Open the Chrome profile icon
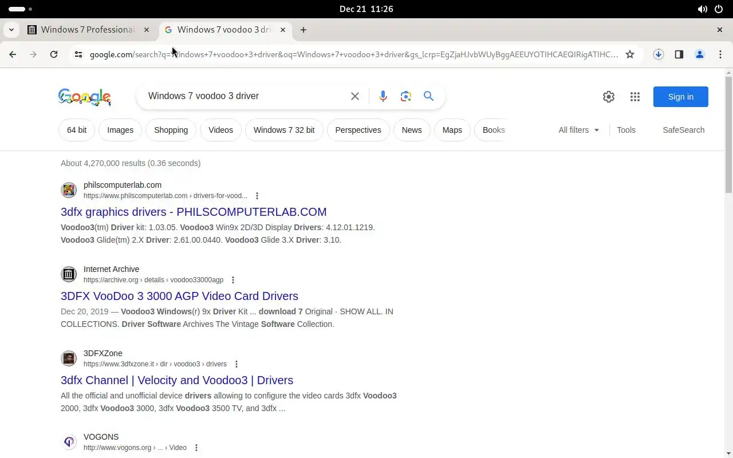Screen dimensions: 733x458 tap(700, 54)
